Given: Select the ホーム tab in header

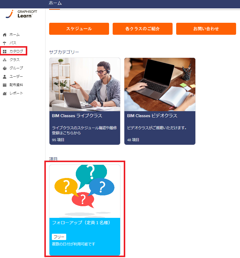Looking at the screenshot, I should 55,3.
